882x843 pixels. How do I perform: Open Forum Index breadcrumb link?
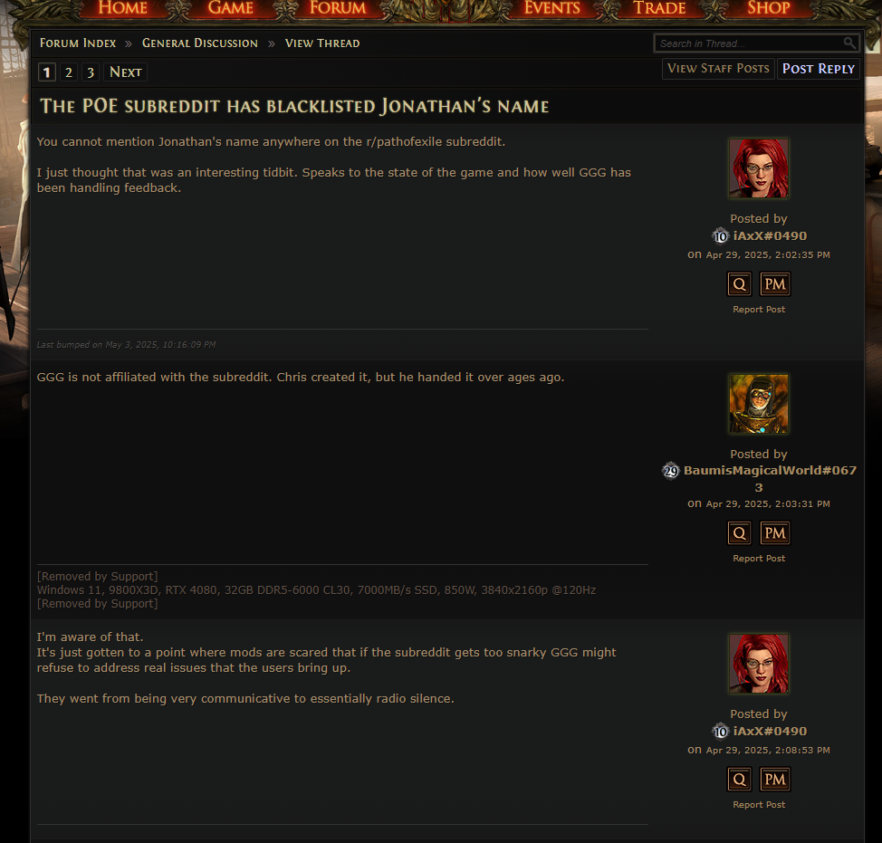point(78,43)
